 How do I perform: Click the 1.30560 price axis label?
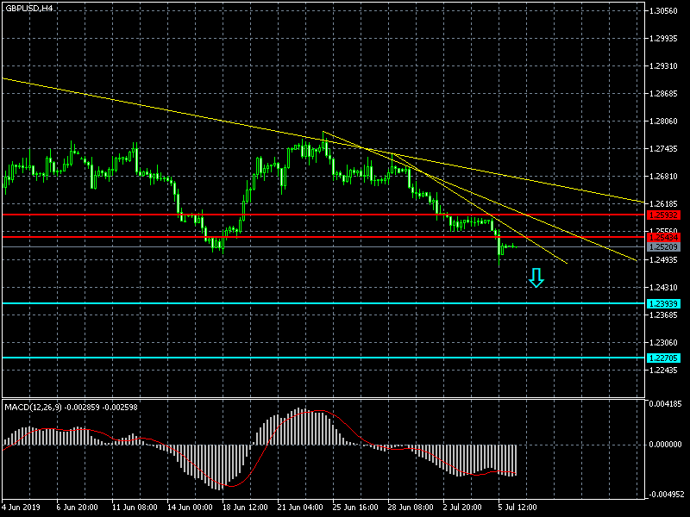pos(663,11)
